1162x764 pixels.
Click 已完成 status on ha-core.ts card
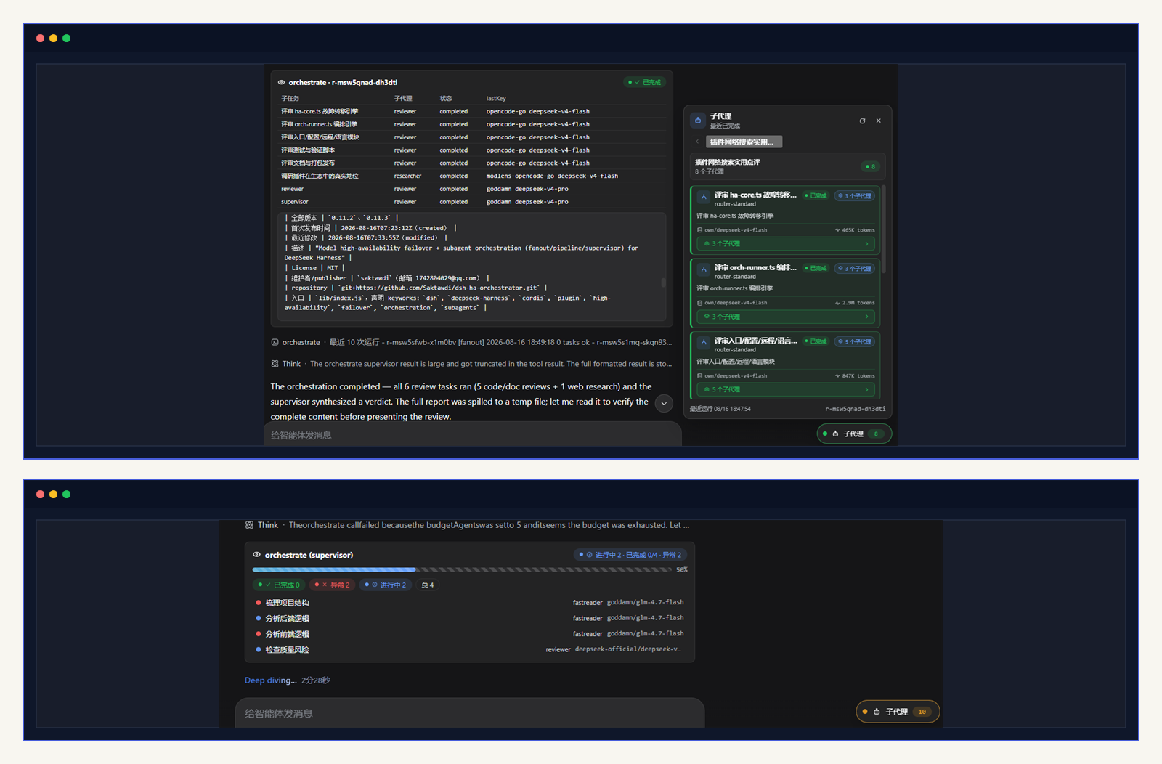click(x=816, y=196)
